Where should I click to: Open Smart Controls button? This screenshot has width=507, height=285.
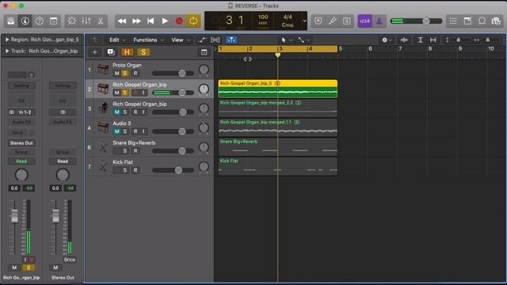coord(71,21)
